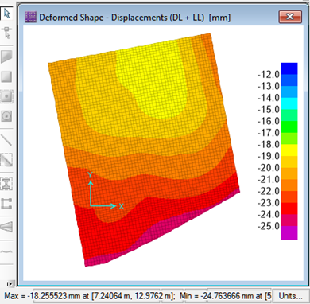310x304 pixels.
Task: Click the green legend band between -16.0 and -17.0
Action: (289, 127)
